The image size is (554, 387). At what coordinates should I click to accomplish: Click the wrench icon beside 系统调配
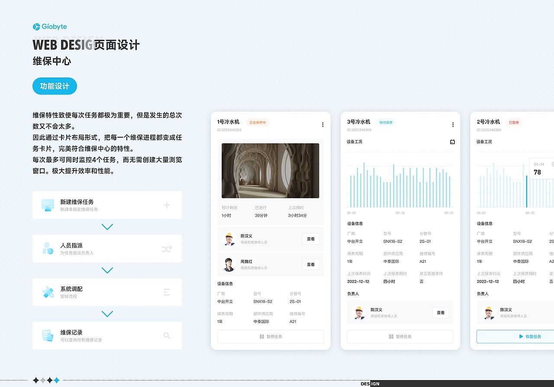pos(48,292)
